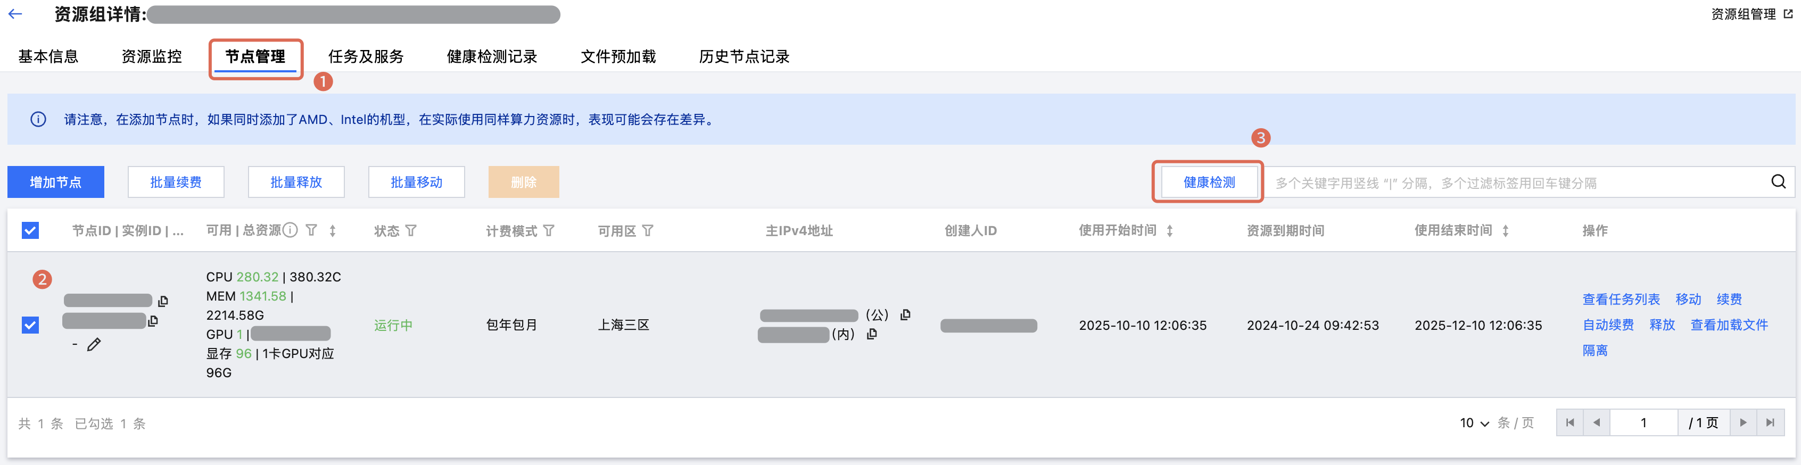Copy the internal IPv4 address

[872, 334]
